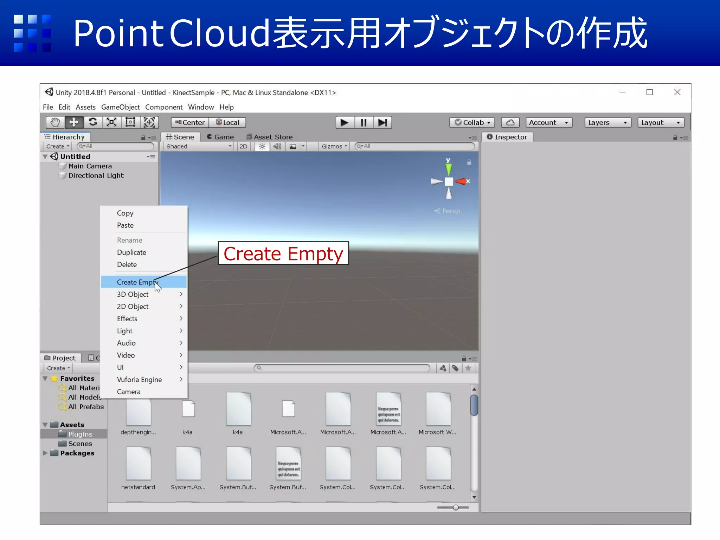Select the netstandard asset file

(x=138, y=468)
